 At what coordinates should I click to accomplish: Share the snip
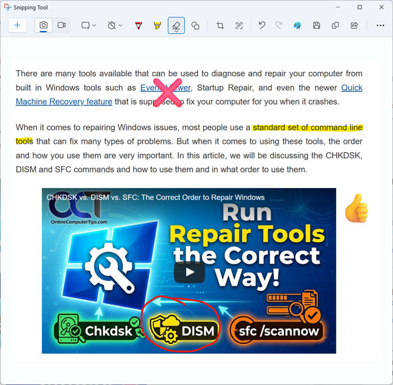tap(354, 25)
